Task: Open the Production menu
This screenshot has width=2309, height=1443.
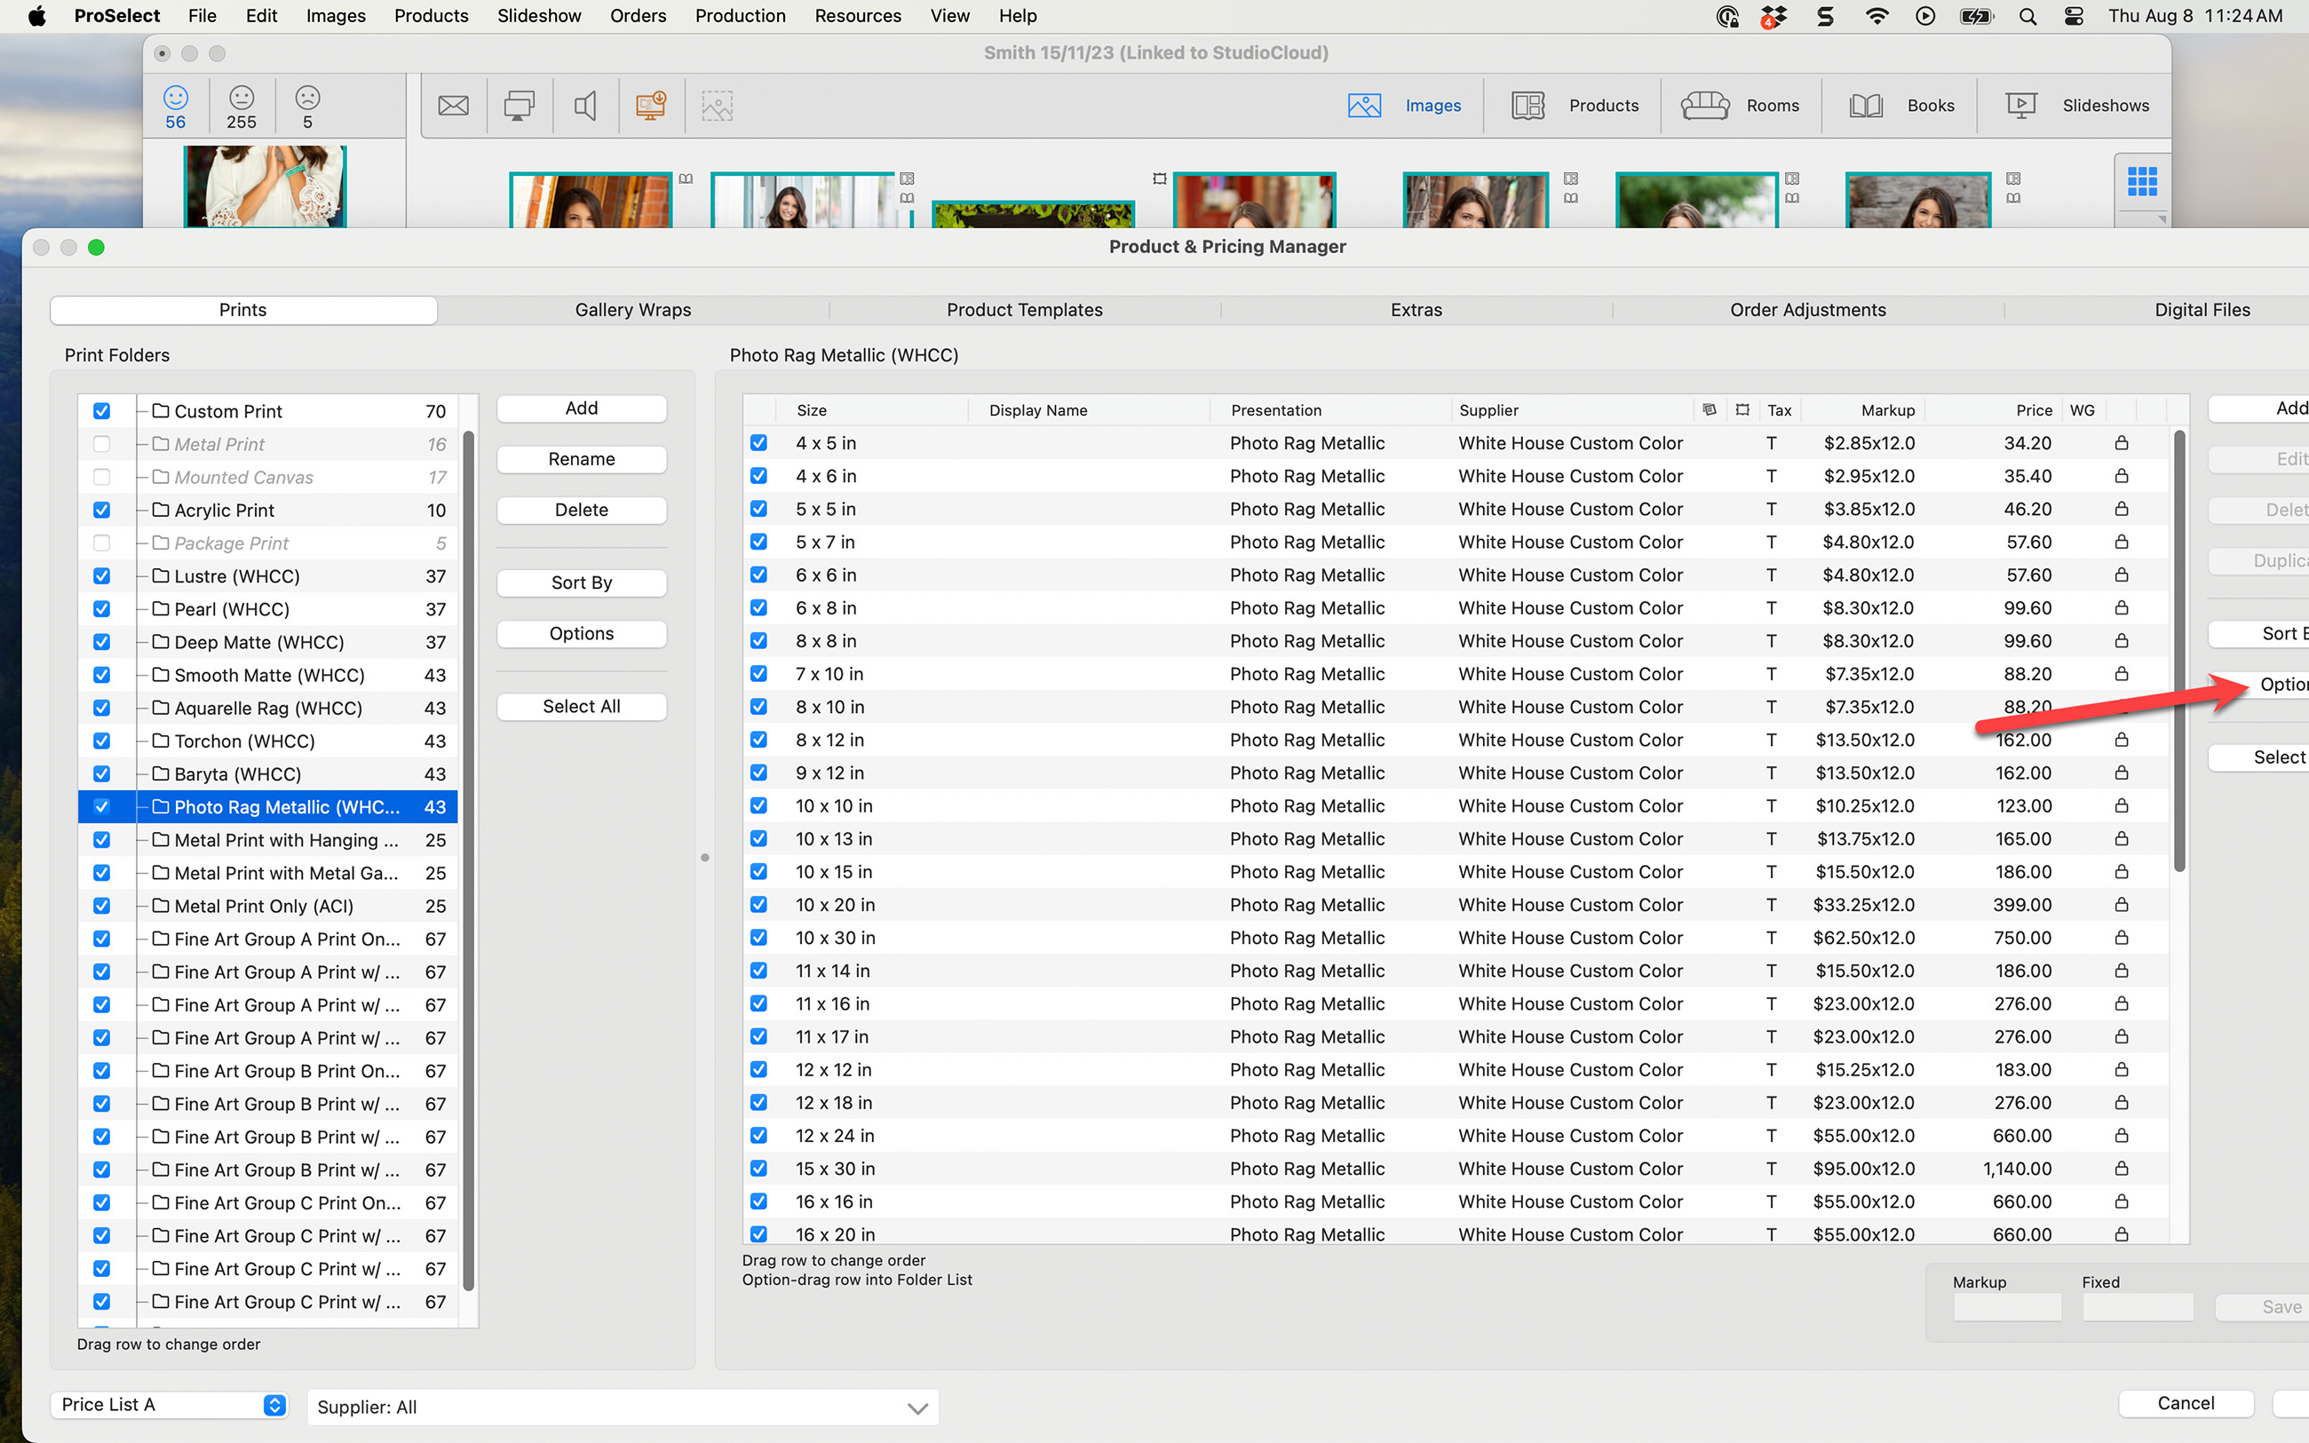Action: coord(741,15)
